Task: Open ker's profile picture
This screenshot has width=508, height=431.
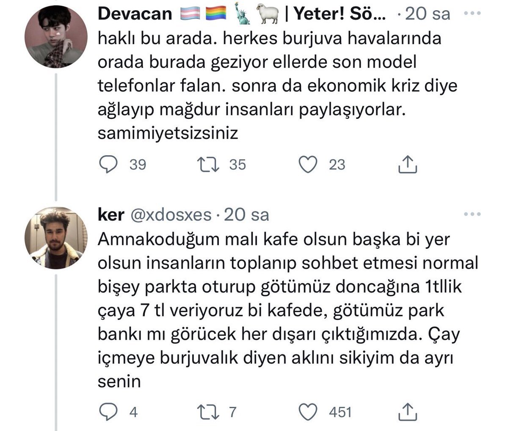Action: (x=57, y=238)
